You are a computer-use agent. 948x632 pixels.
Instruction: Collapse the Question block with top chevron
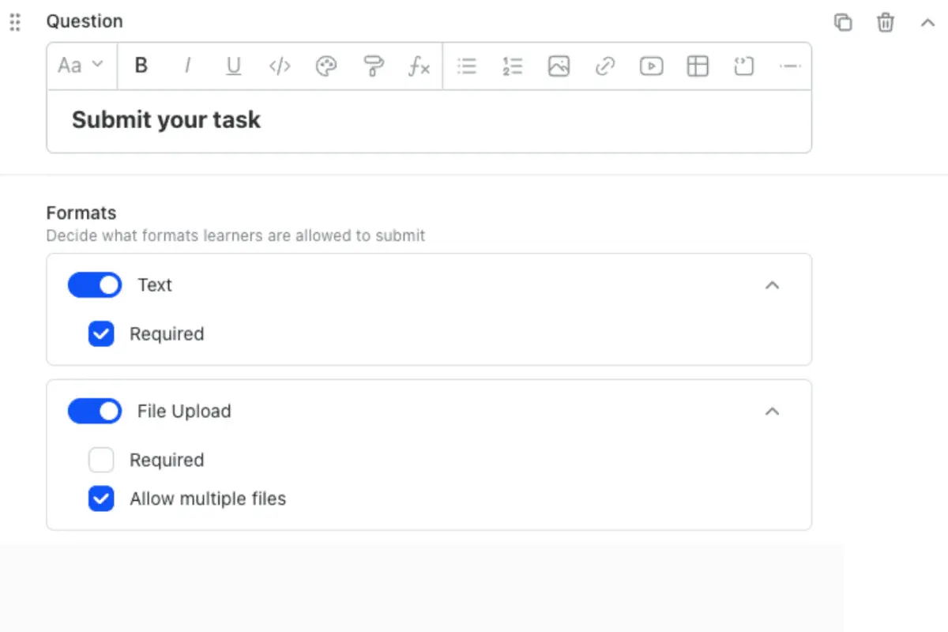click(x=928, y=22)
